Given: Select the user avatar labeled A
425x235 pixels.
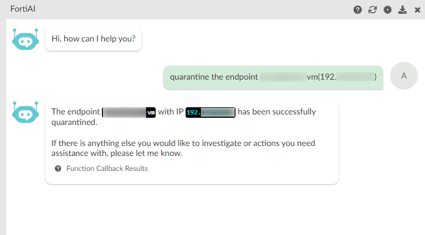Looking at the screenshot, I should point(404,76).
